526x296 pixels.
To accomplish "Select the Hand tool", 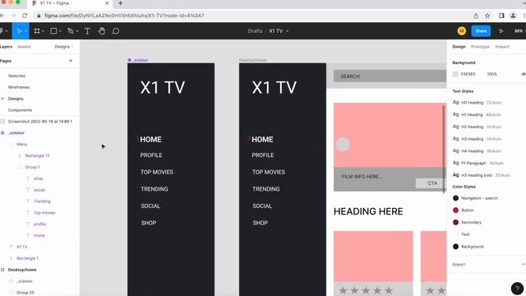I will point(102,31).
